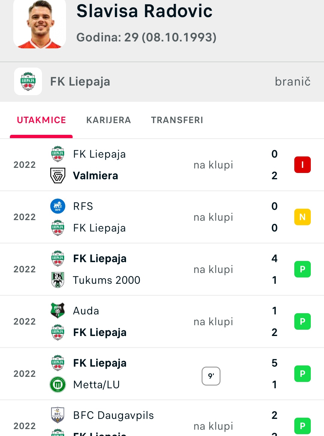
Task: Open Slavisa Radovic's profile photo
Action: 40,24
